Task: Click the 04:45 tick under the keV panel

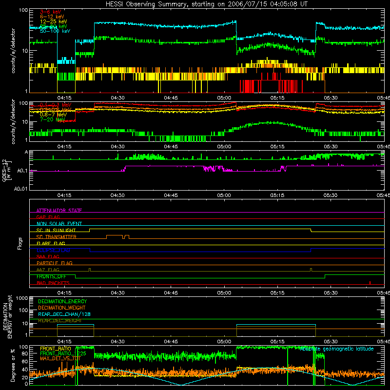Action: [x=171, y=98]
